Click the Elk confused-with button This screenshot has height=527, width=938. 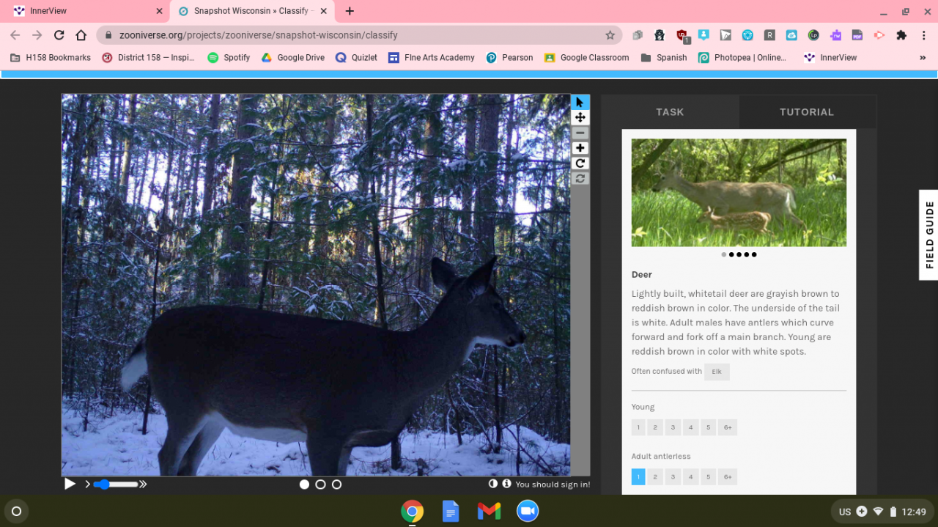[x=717, y=372]
